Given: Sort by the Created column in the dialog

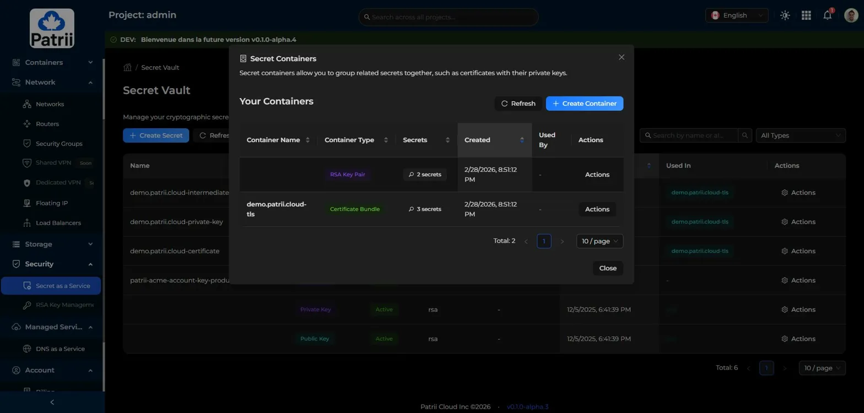Looking at the screenshot, I should (494, 140).
